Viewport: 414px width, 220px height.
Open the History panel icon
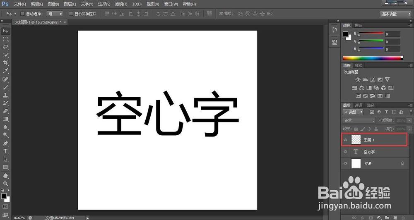click(x=335, y=30)
